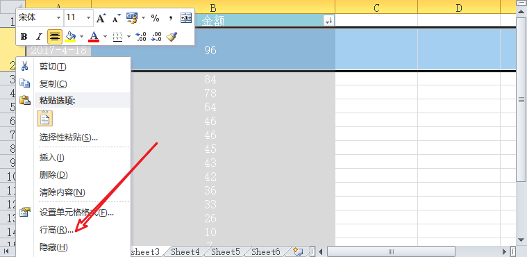Viewport: 527px width, 257px height.
Task: Open the font name dropdown 宋体
Action: tap(59, 18)
